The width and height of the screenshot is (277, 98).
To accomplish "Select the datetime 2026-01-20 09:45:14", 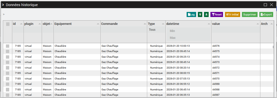I will pyautogui.click(x=178, y=51).
